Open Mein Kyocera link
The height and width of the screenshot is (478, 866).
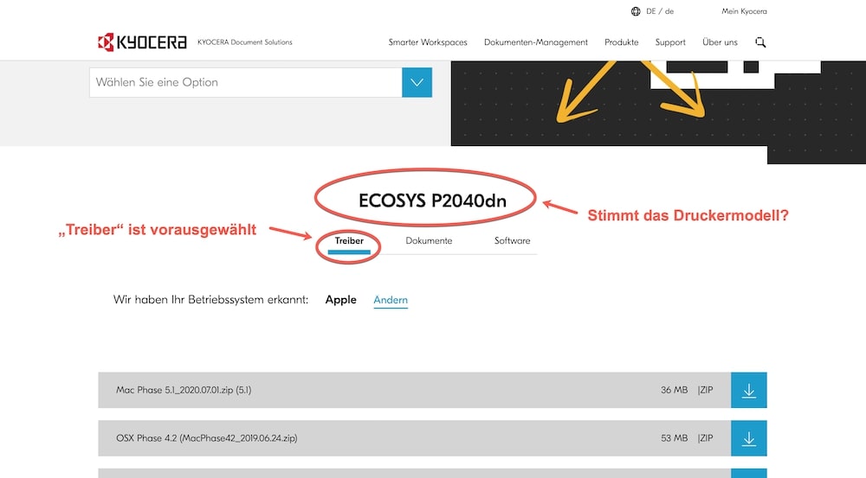744,11
